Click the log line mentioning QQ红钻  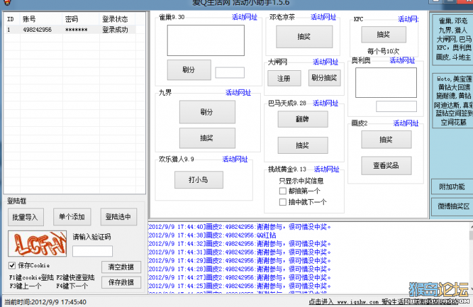(212, 235)
